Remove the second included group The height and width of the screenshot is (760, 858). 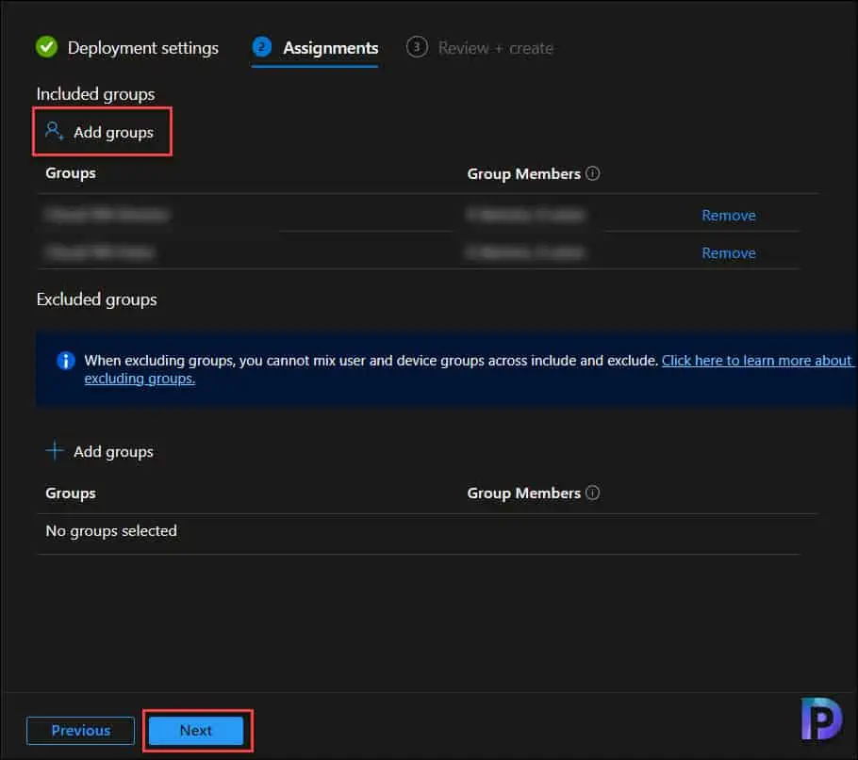[x=728, y=253]
